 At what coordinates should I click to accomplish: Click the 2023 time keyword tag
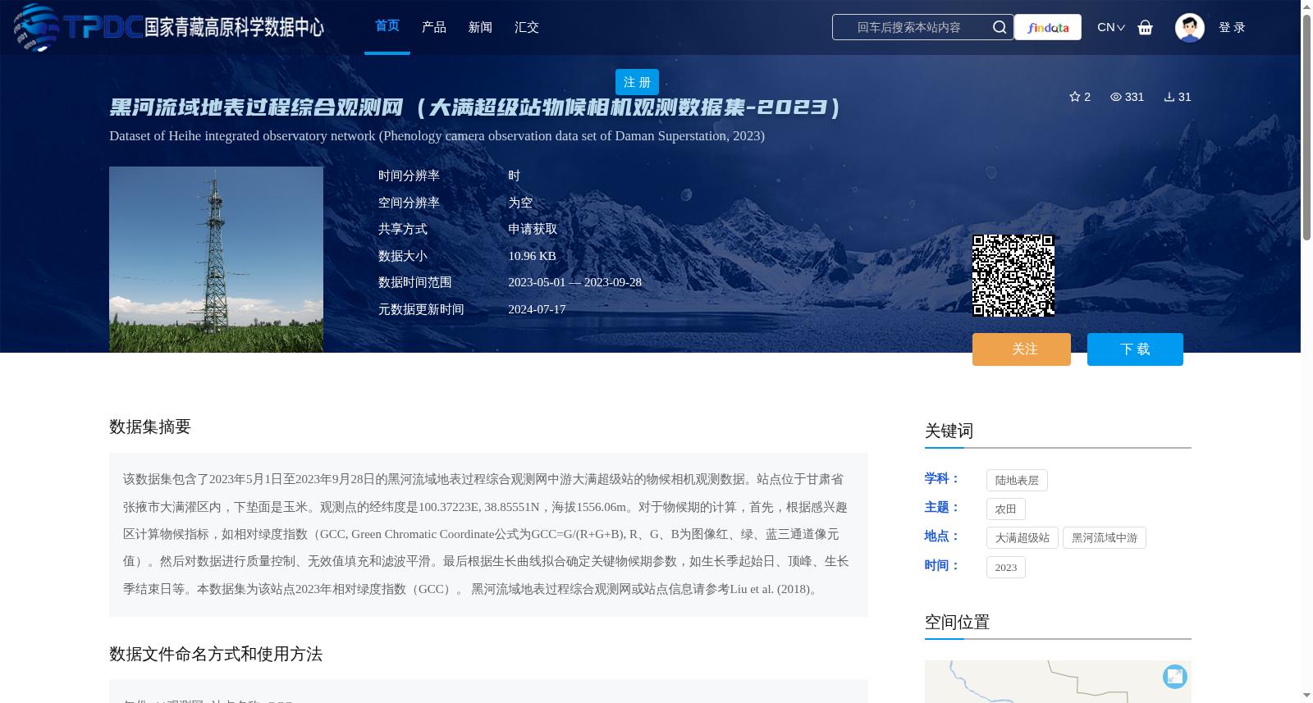point(1006,568)
